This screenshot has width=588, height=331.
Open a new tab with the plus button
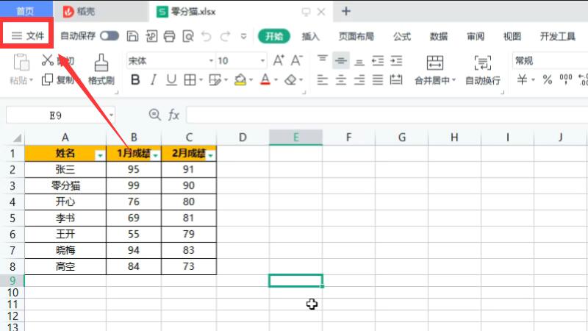[346, 11]
